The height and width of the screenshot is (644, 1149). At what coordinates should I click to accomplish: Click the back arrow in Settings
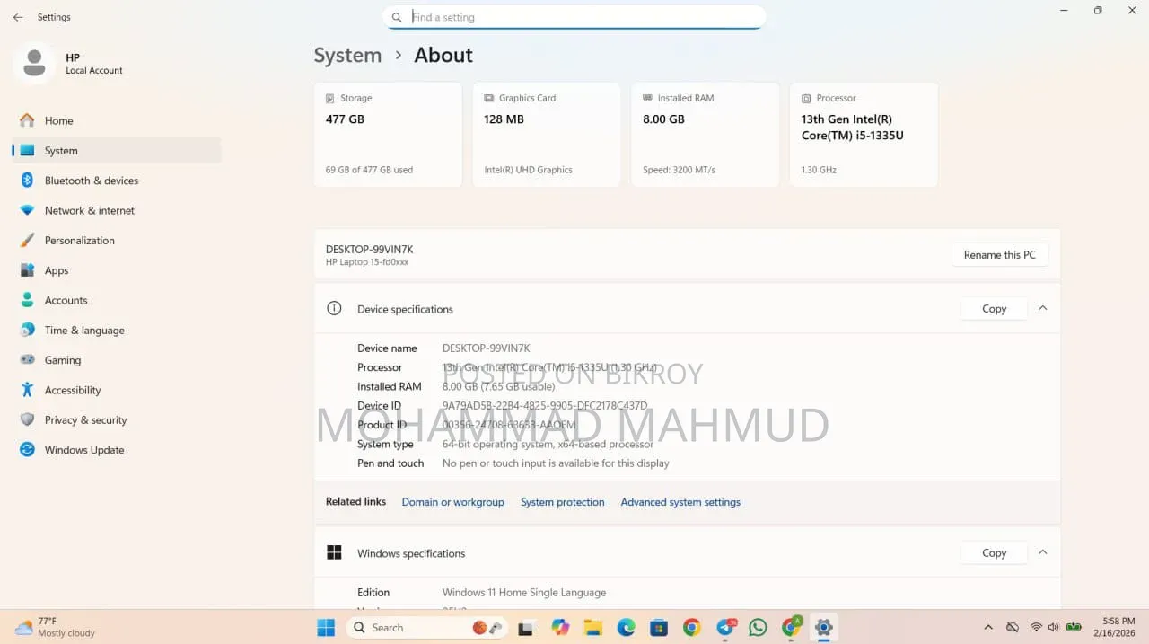tap(18, 17)
